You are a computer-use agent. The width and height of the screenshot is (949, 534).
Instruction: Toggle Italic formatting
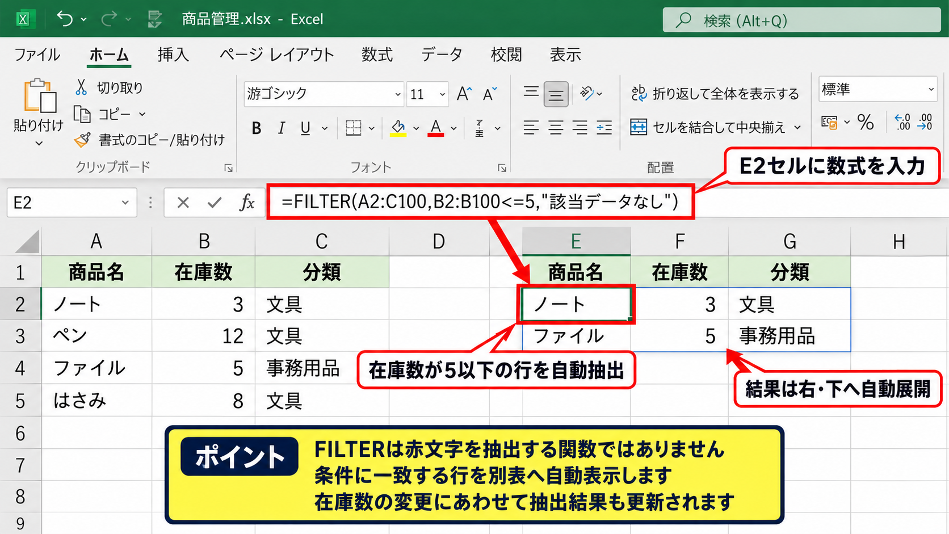pyautogui.click(x=281, y=129)
